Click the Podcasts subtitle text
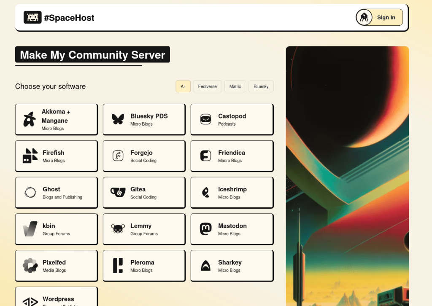This screenshot has width=432, height=306. (227, 124)
